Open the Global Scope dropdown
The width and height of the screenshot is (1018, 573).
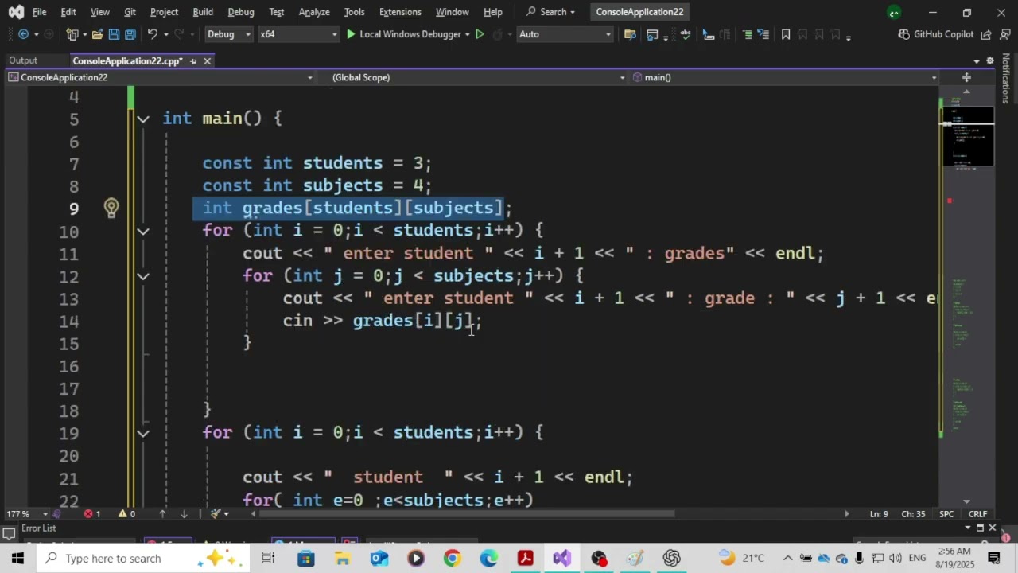478,77
